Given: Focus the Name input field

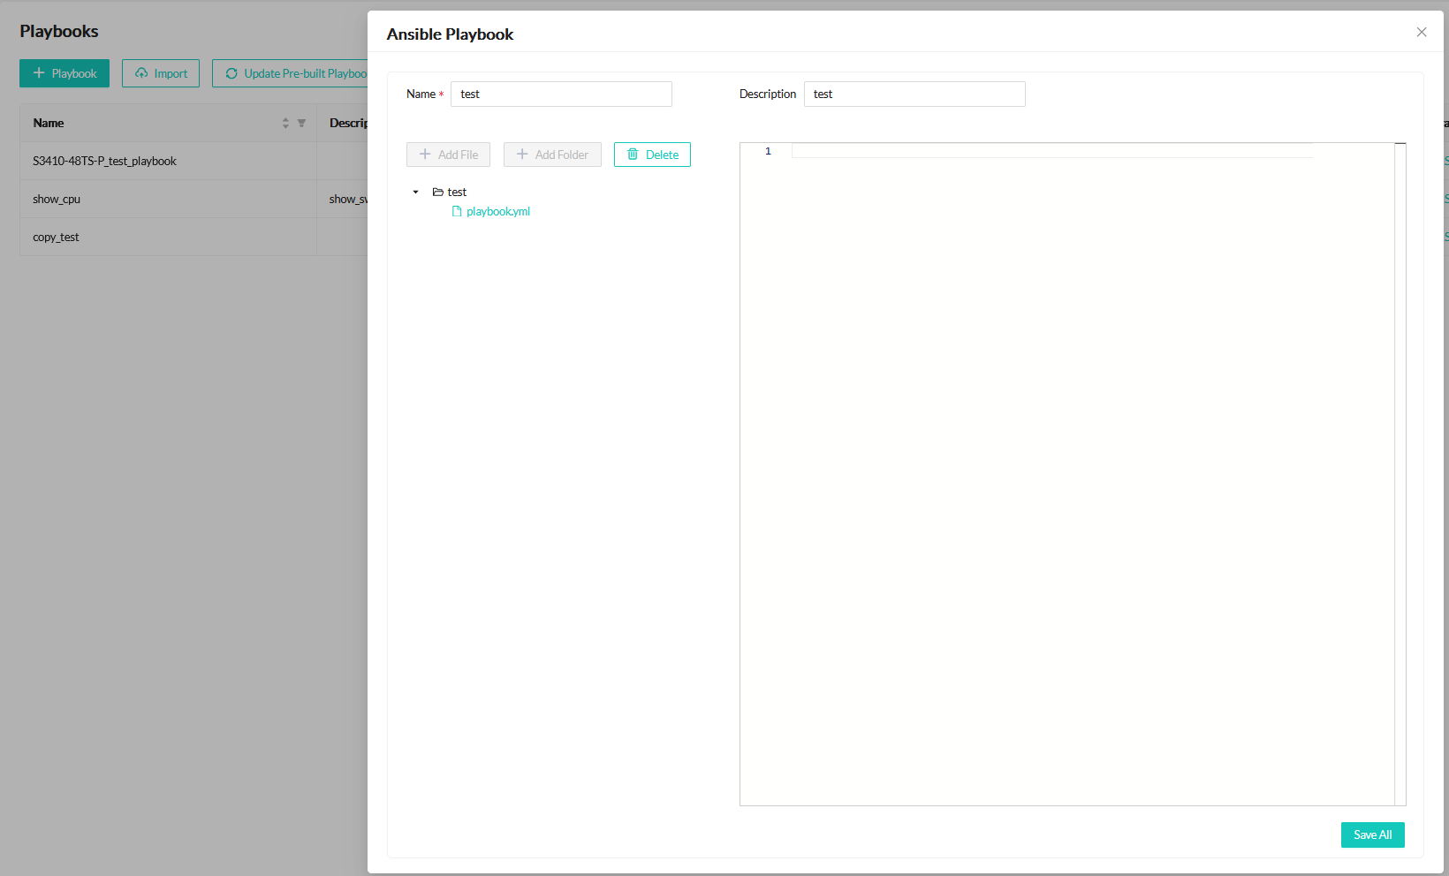Looking at the screenshot, I should click(561, 94).
